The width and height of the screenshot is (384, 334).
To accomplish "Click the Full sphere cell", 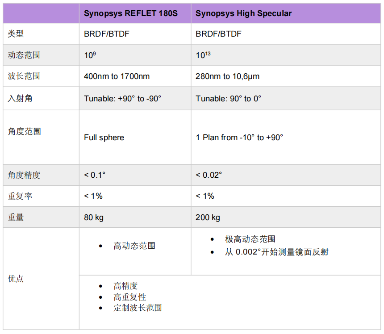I will (104, 138).
